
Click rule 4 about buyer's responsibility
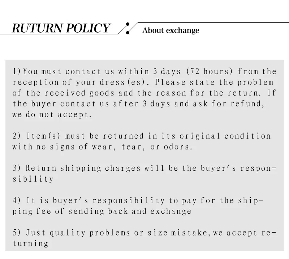pyautogui.click(x=138, y=206)
